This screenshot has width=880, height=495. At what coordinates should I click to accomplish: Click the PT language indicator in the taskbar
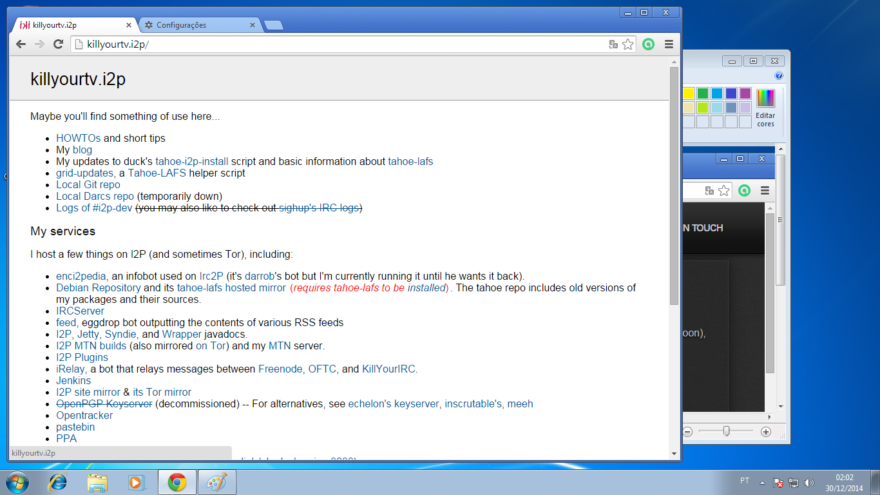tap(745, 481)
